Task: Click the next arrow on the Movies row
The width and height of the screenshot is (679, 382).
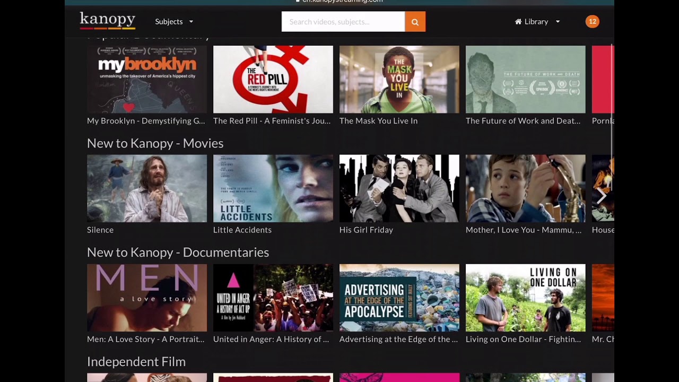Action: 602,196
